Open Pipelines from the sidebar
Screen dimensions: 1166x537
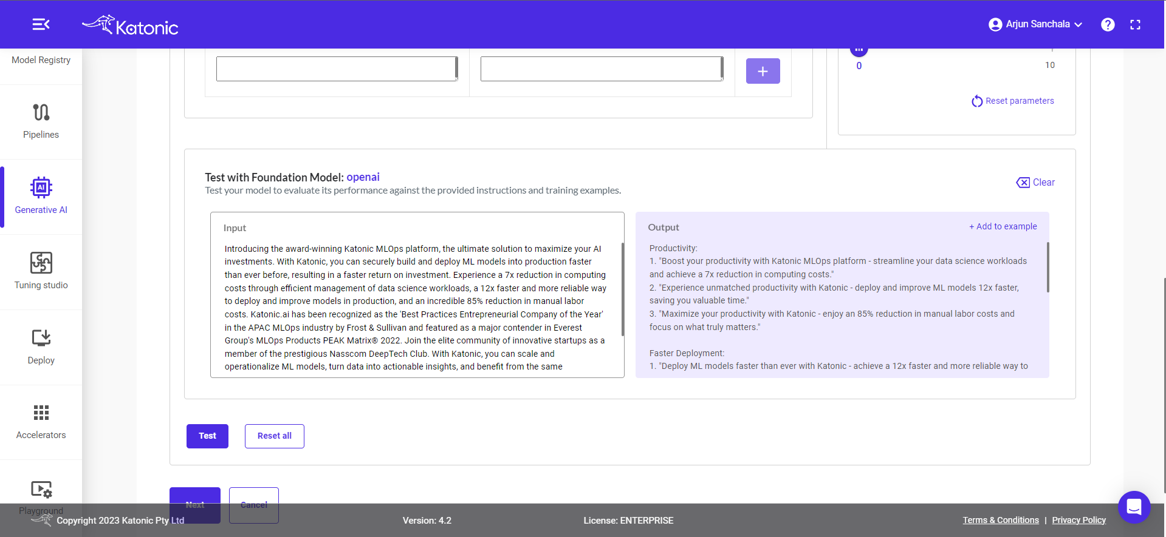coord(41,122)
